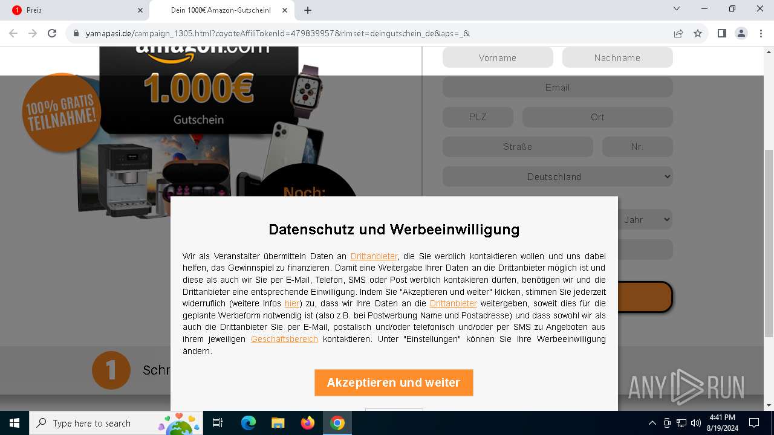The width and height of the screenshot is (774, 435).
Task: Open Task View on the taskbar
Action: pyautogui.click(x=218, y=423)
